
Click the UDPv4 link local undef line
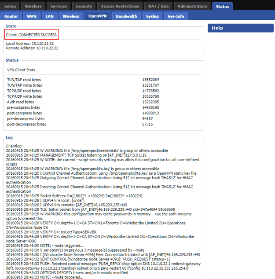[45, 200]
